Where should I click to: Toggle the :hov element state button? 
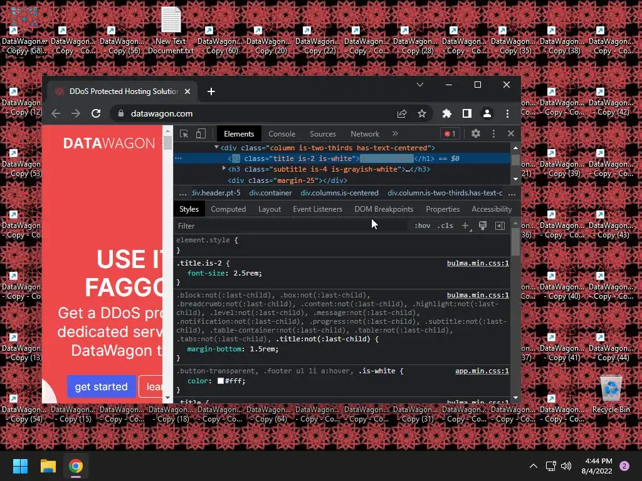point(422,225)
